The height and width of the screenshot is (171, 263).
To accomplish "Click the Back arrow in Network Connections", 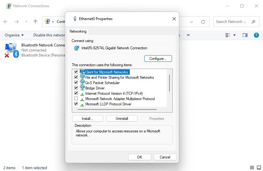I will (x=6, y=22).
